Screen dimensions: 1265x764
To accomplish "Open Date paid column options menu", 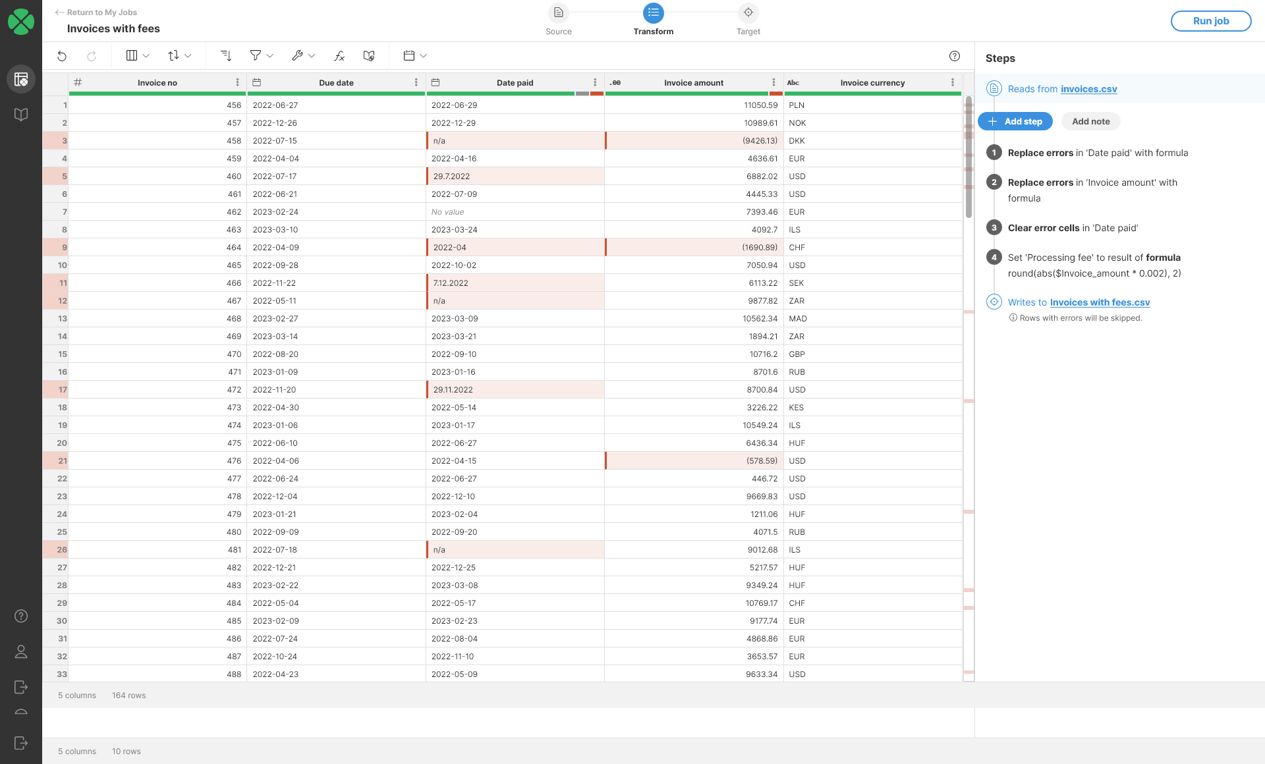I will 595,82.
